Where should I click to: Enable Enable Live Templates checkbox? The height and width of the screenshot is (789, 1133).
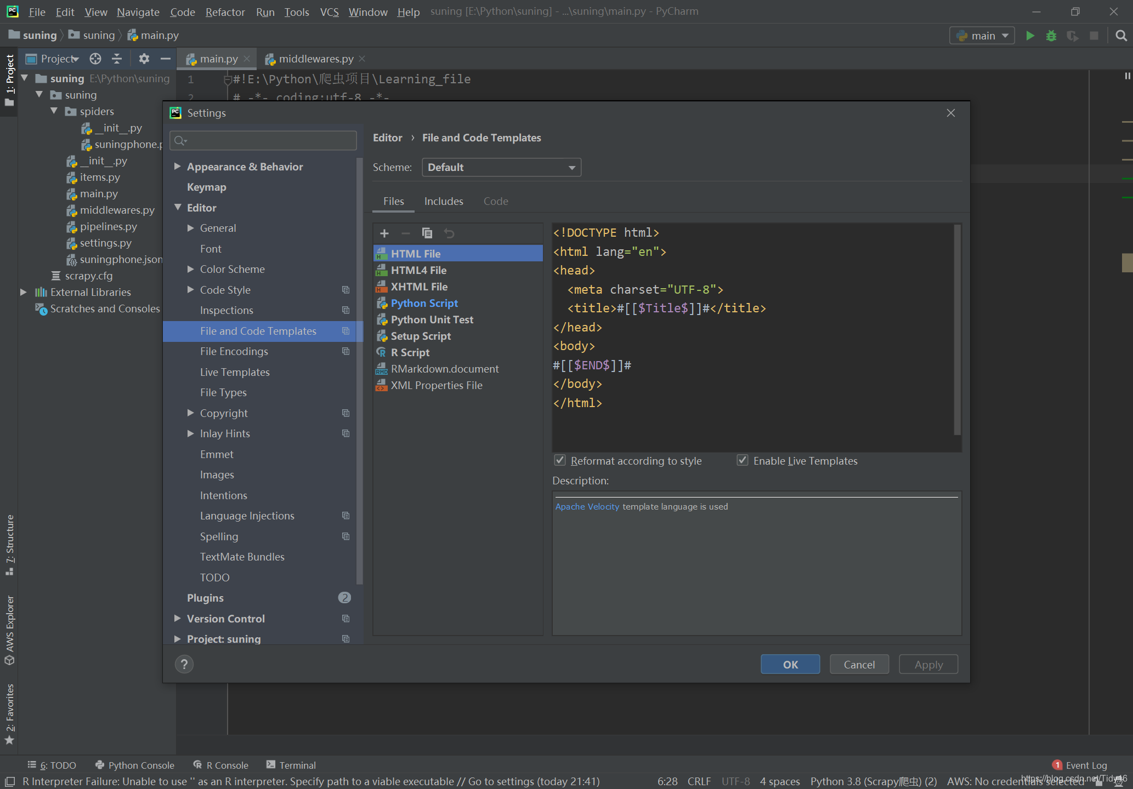tap(741, 460)
